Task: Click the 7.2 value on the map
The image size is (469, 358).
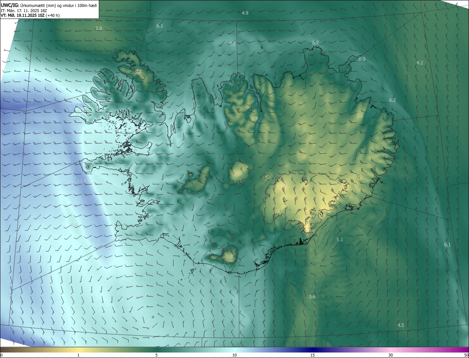Action: coord(232,44)
